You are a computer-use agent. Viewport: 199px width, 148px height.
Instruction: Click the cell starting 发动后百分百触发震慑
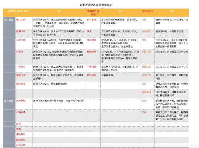pos(120,23)
